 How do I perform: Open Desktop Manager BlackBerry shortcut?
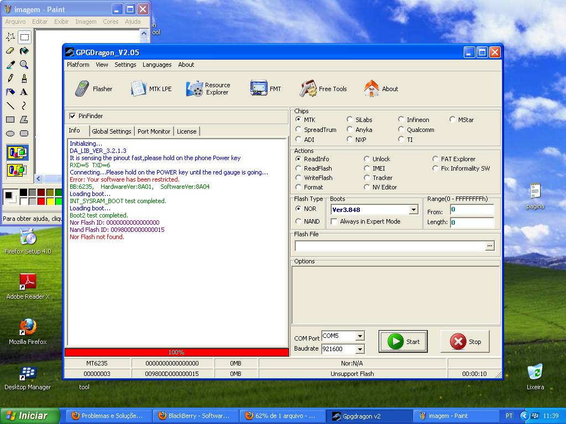(x=28, y=378)
